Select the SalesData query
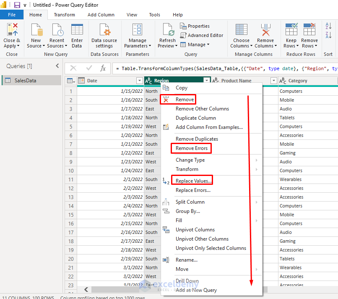 pyautogui.click(x=31, y=80)
